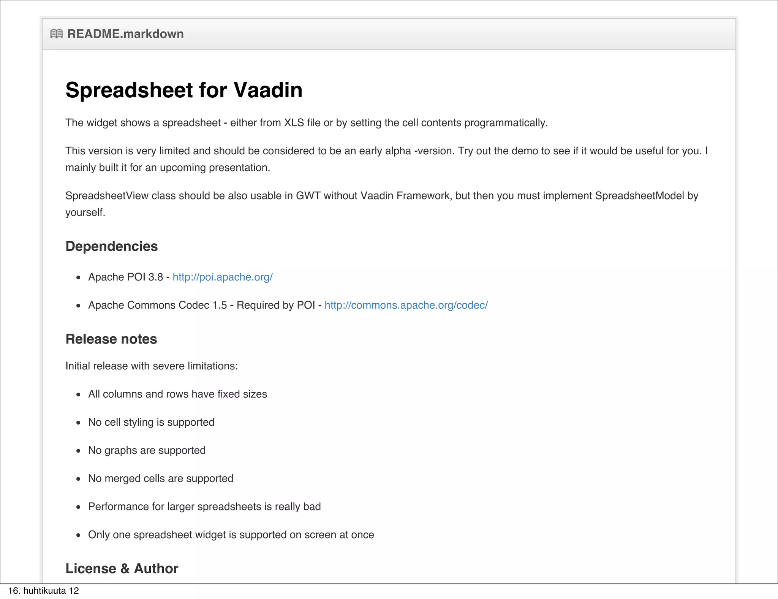This screenshot has height=599, width=778.
Task: Click the paragraph starting 'The widget shows'
Action: point(306,123)
